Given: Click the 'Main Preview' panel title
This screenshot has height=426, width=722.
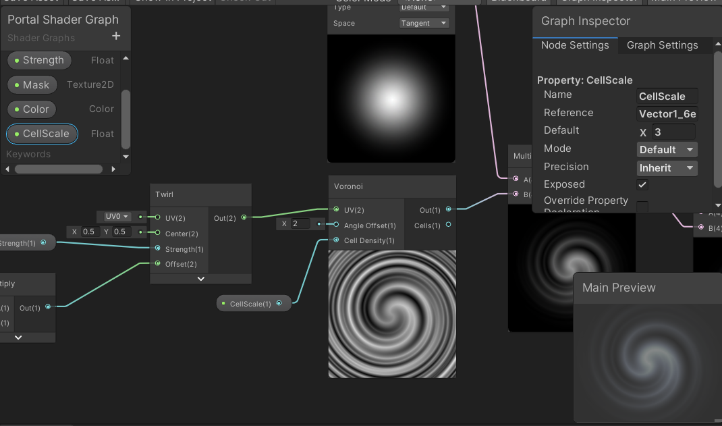Looking at the screenshot, I should (618, 288).
